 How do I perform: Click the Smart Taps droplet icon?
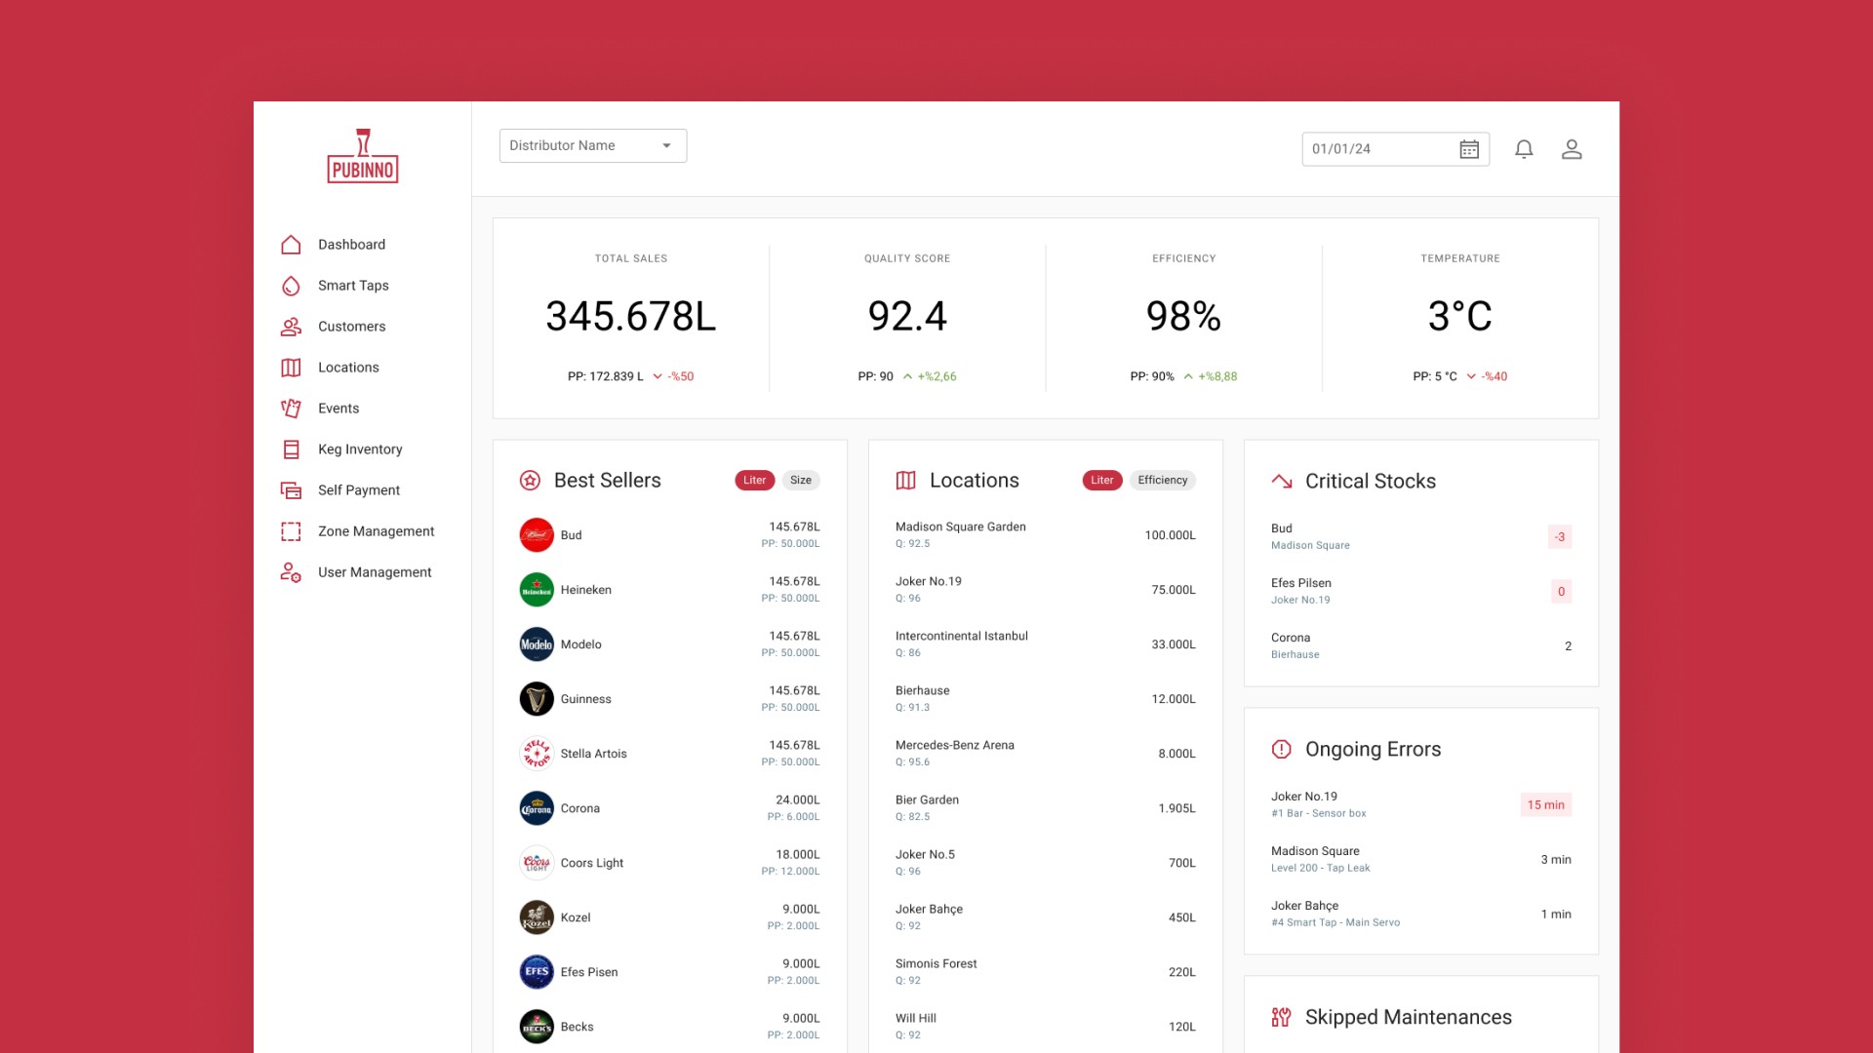[291, 286]
